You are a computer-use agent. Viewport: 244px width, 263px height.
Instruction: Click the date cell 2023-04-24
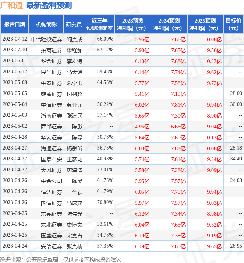coord(15,246)
